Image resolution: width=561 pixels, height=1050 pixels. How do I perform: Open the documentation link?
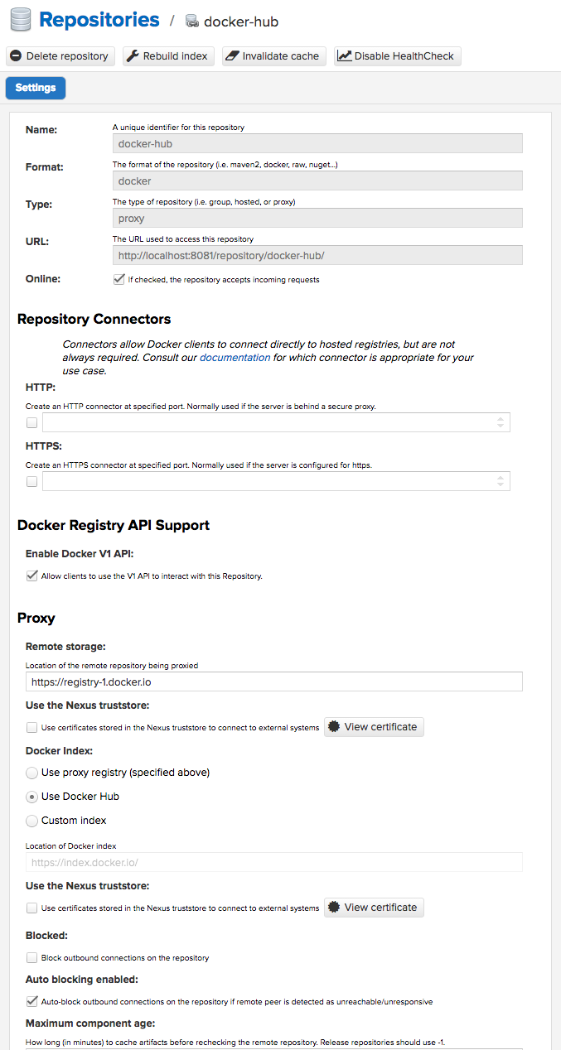point(235,357)
